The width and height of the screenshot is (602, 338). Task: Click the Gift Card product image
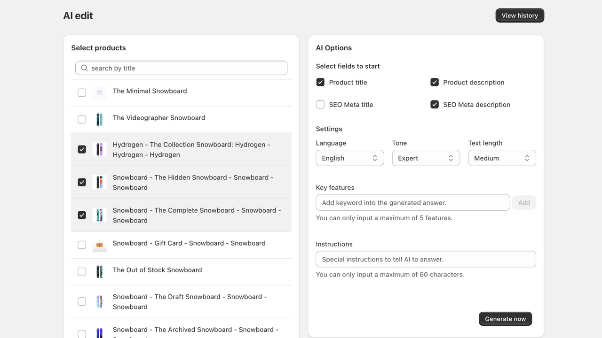pos(99,245)
